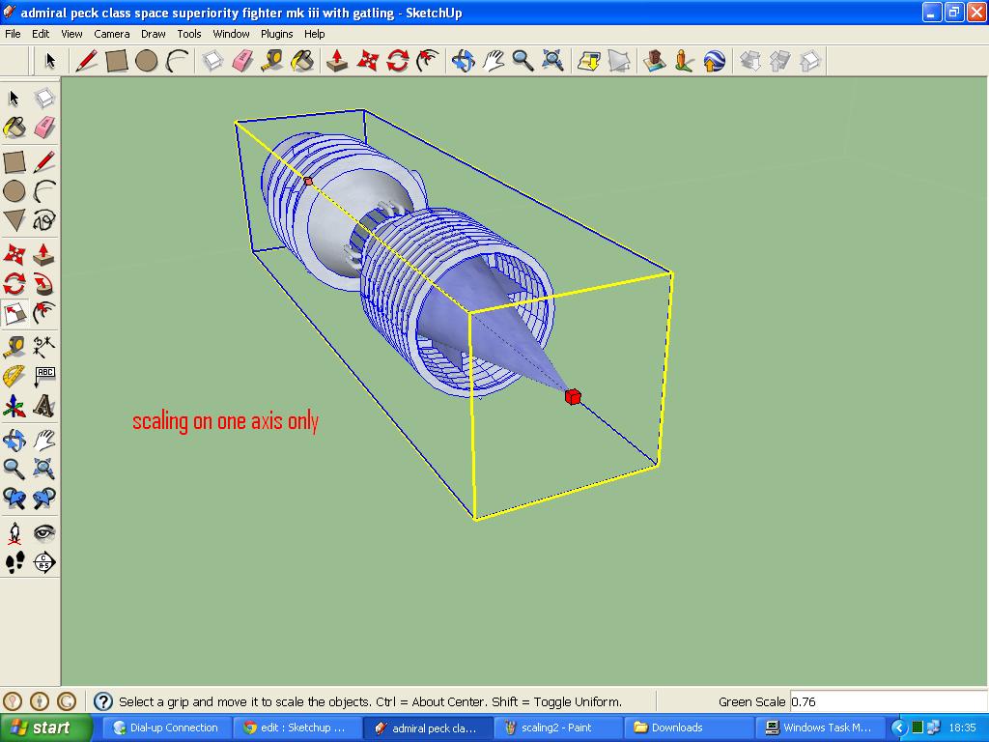Click the Green Scale value field

[x=889, y=701]
